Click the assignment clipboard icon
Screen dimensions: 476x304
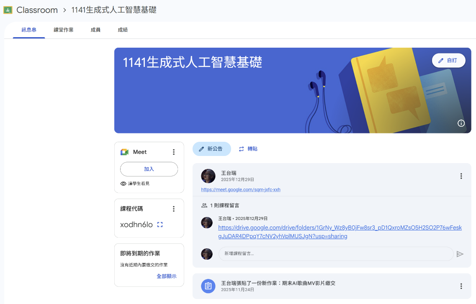click(208, 286)
